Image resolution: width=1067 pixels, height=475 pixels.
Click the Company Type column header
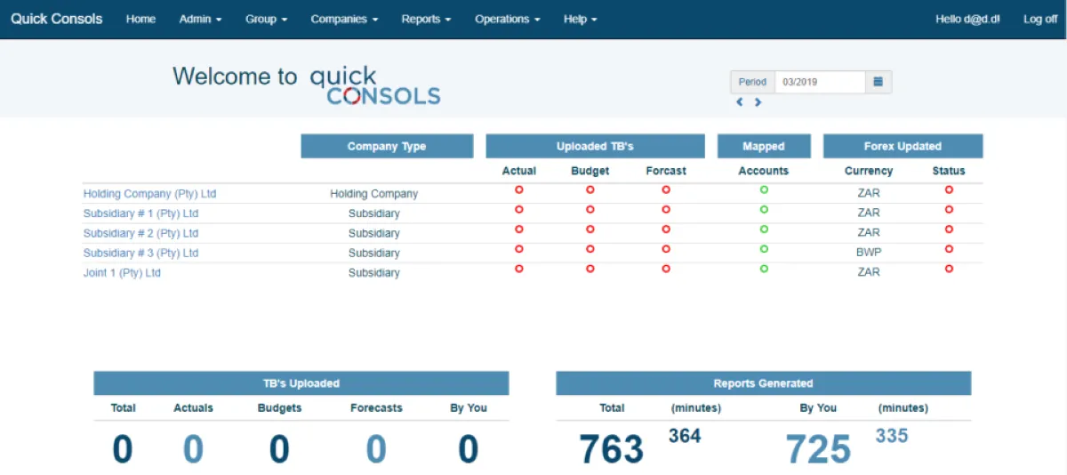[x=387, y=146]
